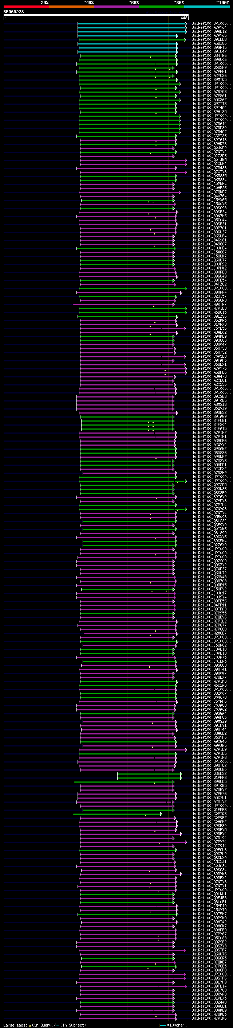The height and width of the screenshot is (1028, 233).
Task: Select the UniRef100_C0HGM2 label
Action: click(209, 822)
